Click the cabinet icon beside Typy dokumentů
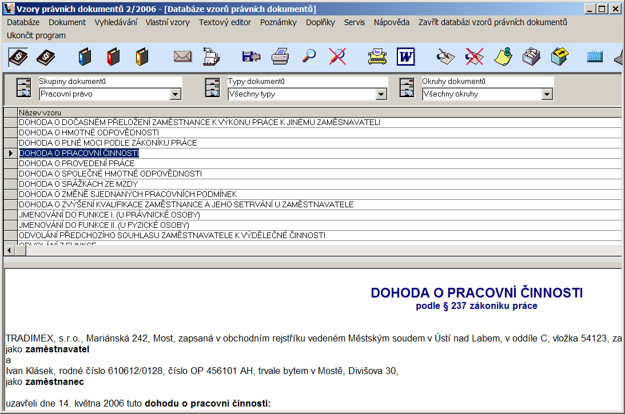 coord(213,88)
